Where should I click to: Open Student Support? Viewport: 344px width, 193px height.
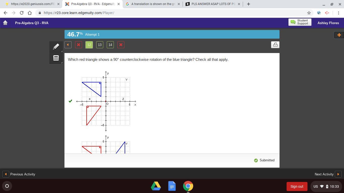coord(300,22)
